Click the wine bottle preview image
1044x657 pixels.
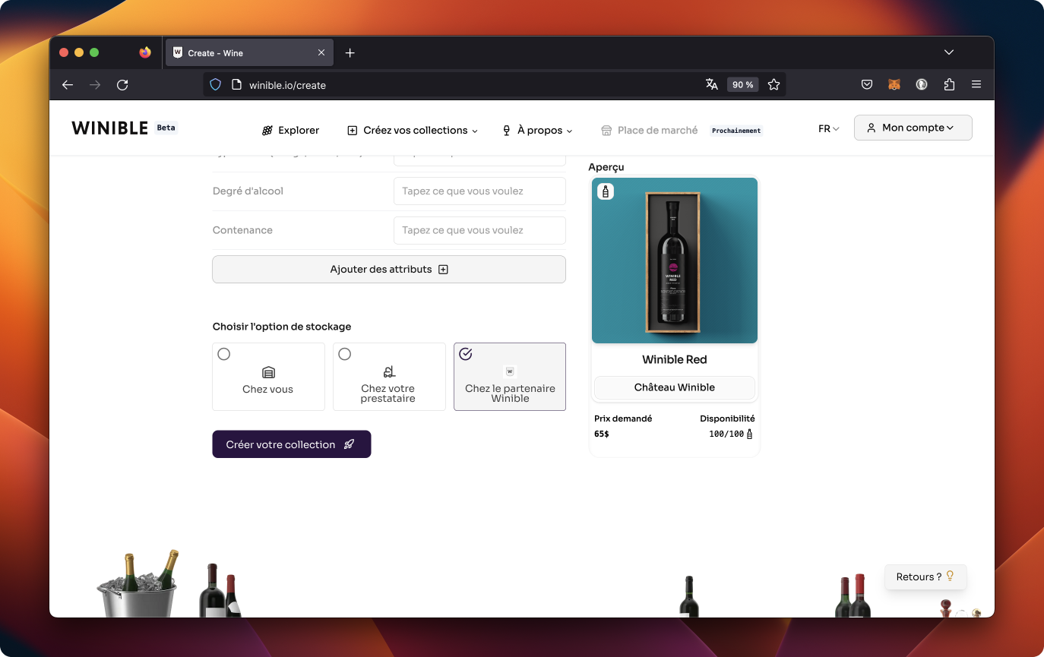click(x=675, y=261)
